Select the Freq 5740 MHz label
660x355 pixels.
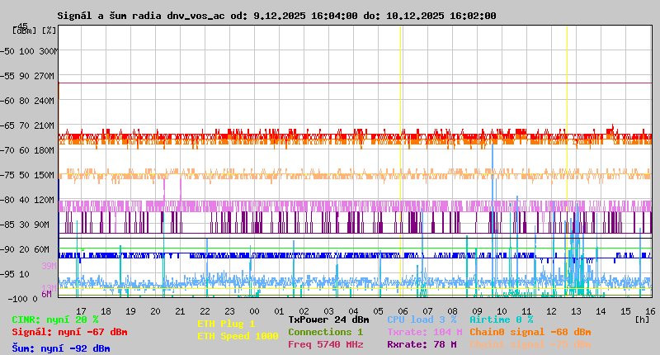[325, 344]
